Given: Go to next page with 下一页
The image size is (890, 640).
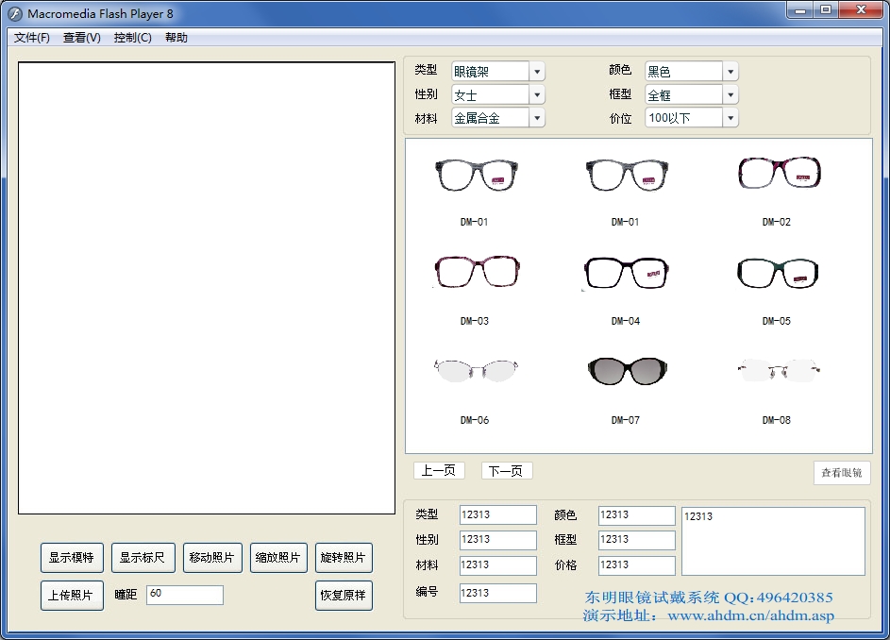Looking at the screenshot, I should (x=507, y=470).
